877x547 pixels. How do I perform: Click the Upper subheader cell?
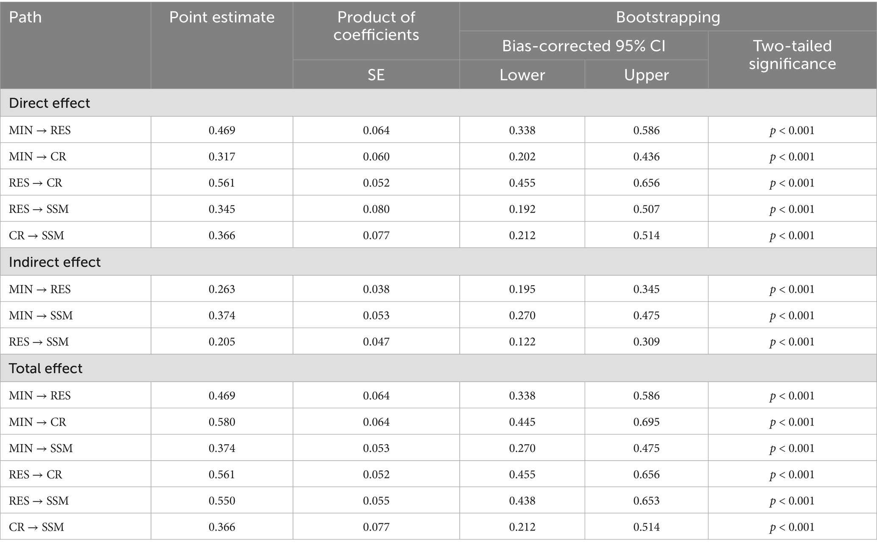(x=646, y=75)
